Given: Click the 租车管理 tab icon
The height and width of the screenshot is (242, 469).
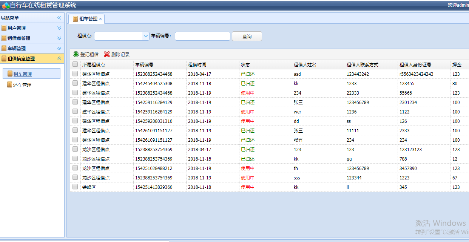Looking at the screenshot, I should point(76,19).
